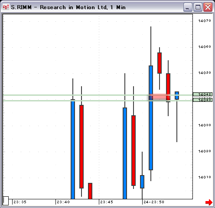This screenshot has height=208, width=215.
Task: Click the 14010 price axis label
Action: tap(205, 177)
